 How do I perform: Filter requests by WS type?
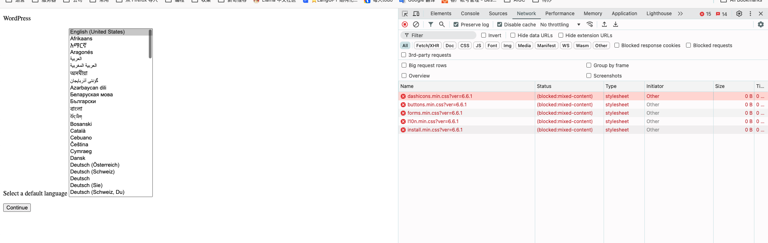[x=566, y=46]
